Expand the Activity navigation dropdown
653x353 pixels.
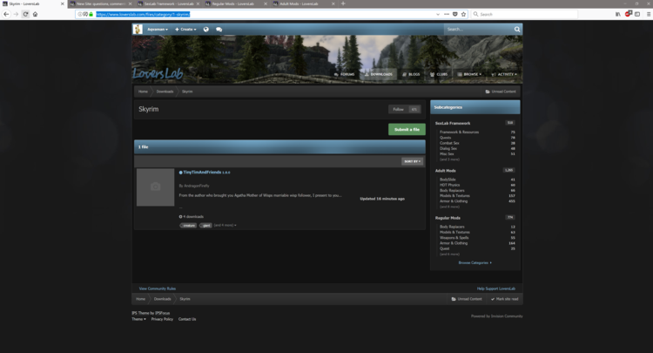(504, 74)
